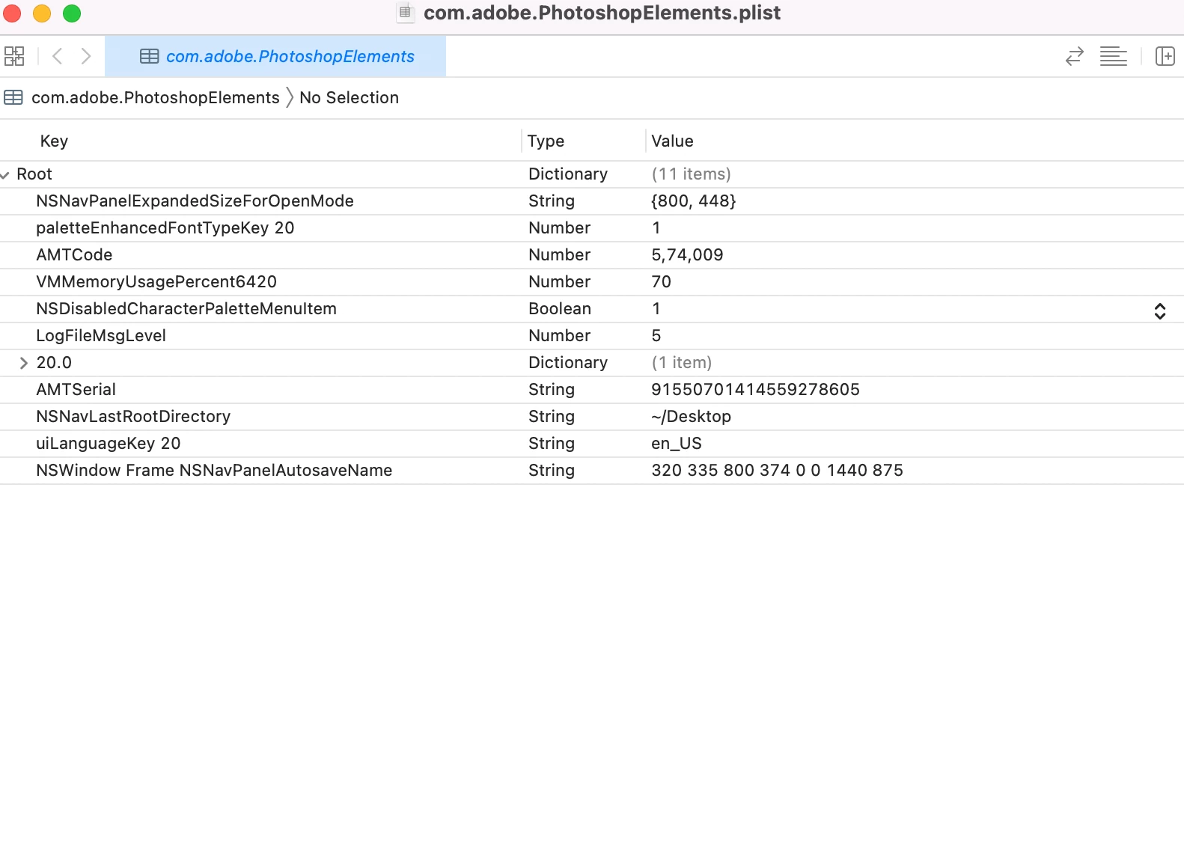Select the NSDisabledCharacterPaletteMenuItem key
The width and height of the screenshot is (1184, 850).
tap(186, 308)
